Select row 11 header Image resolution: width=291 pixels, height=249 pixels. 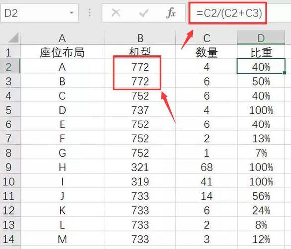click(9, 195)
